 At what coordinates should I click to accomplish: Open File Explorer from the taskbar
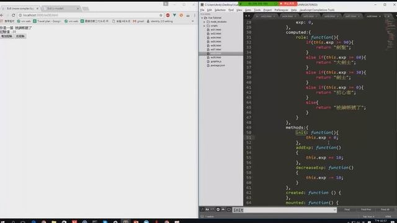point(54,222)
